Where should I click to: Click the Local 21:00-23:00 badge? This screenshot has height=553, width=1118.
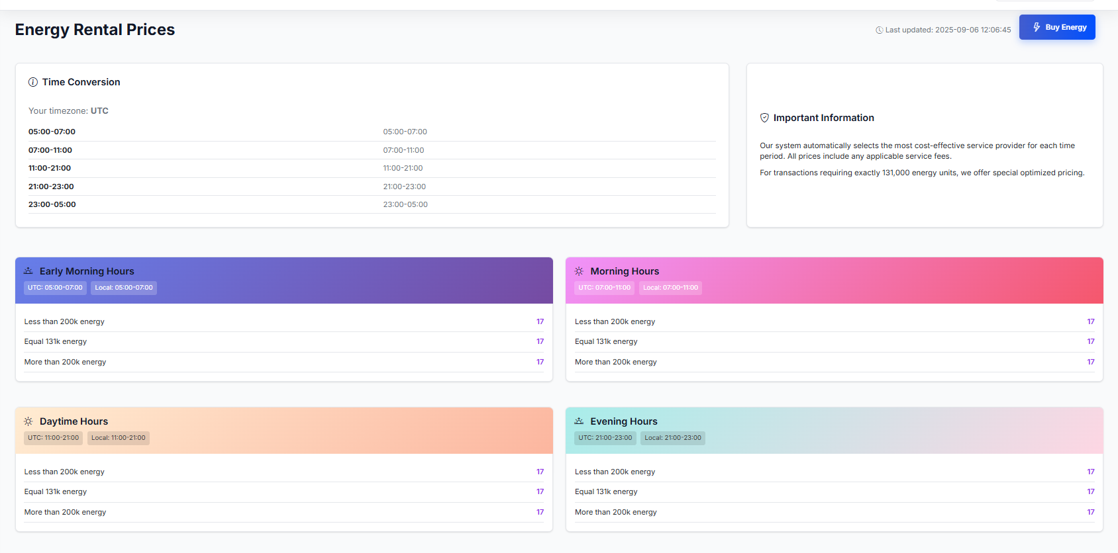(672, 438)
